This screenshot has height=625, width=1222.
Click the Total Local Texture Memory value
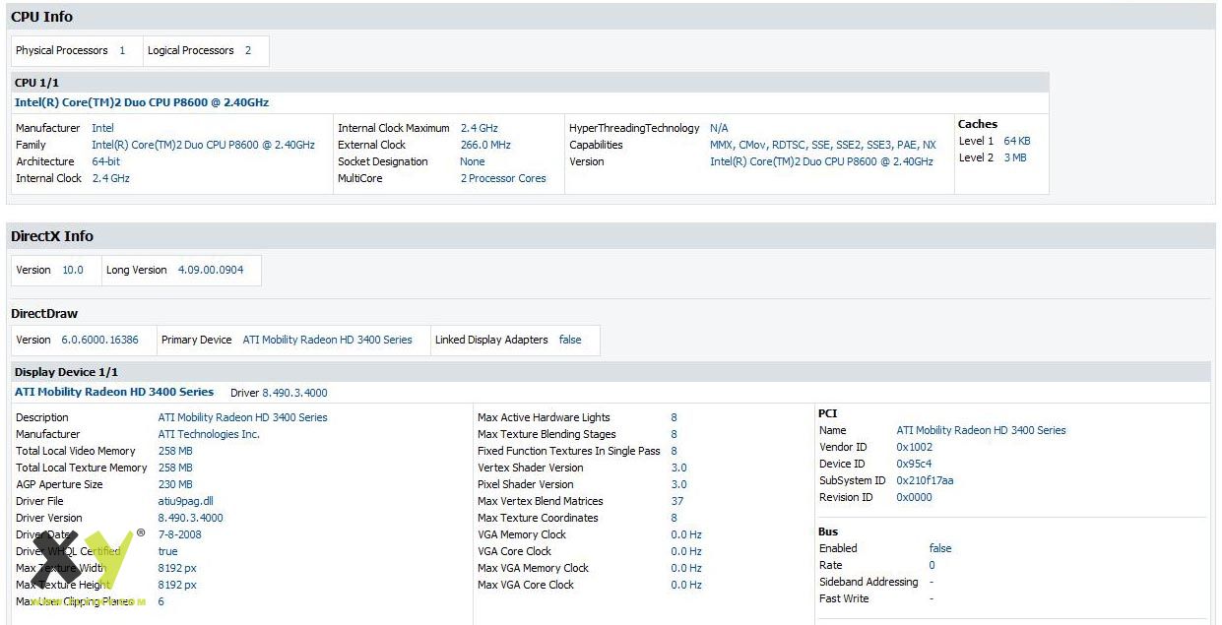[175, 468]
